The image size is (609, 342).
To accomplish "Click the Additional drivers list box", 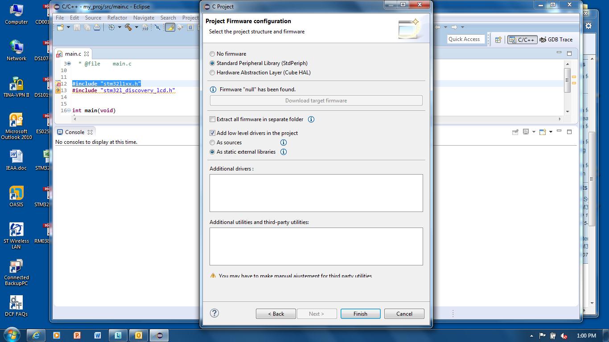I will 316,193.
